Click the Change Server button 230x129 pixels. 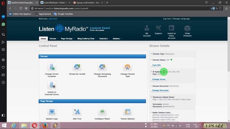[159, 79]
